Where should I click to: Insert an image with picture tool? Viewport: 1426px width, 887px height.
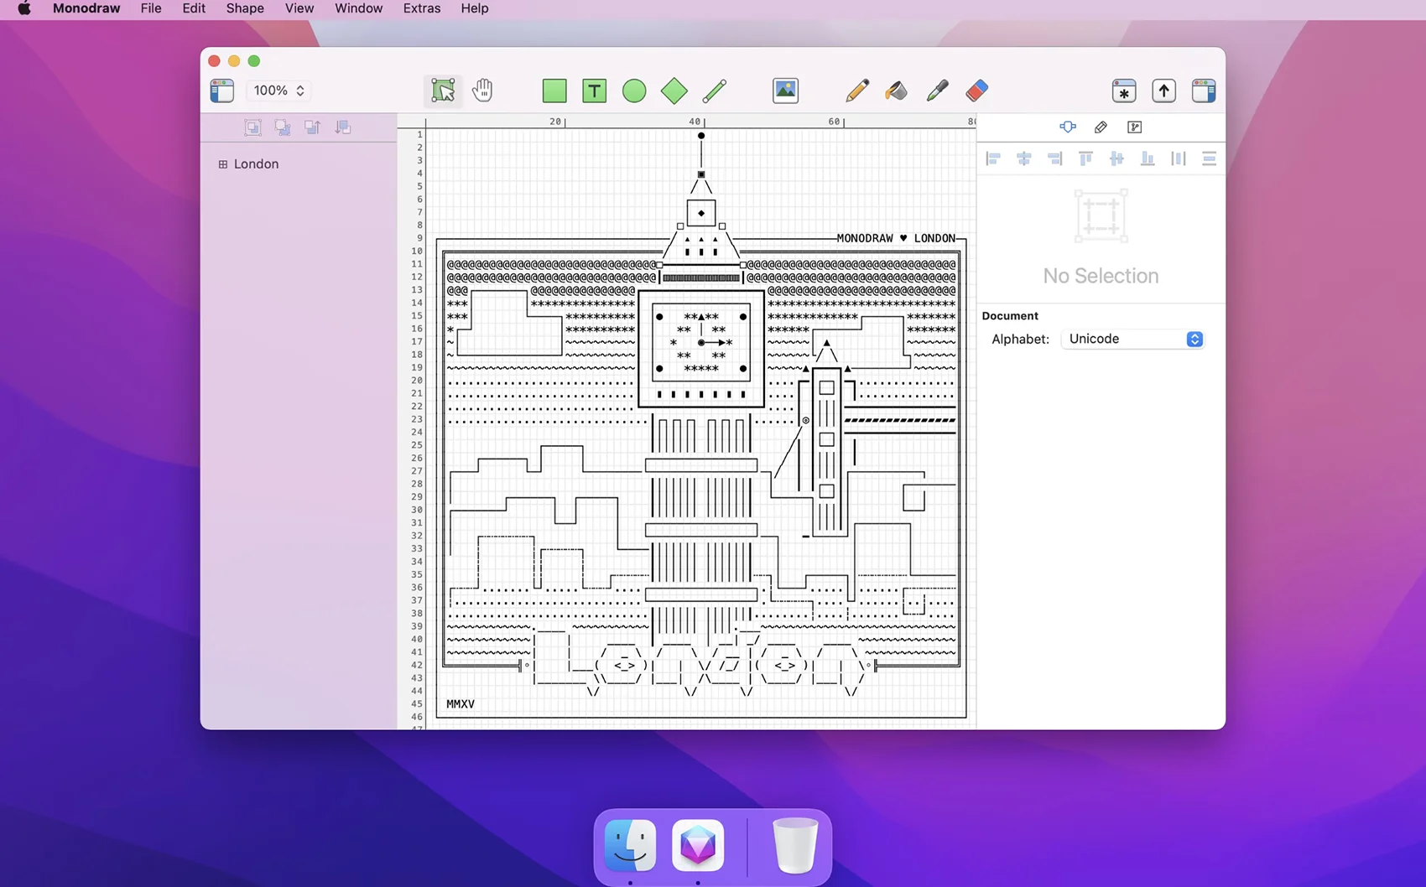point(785,91)
